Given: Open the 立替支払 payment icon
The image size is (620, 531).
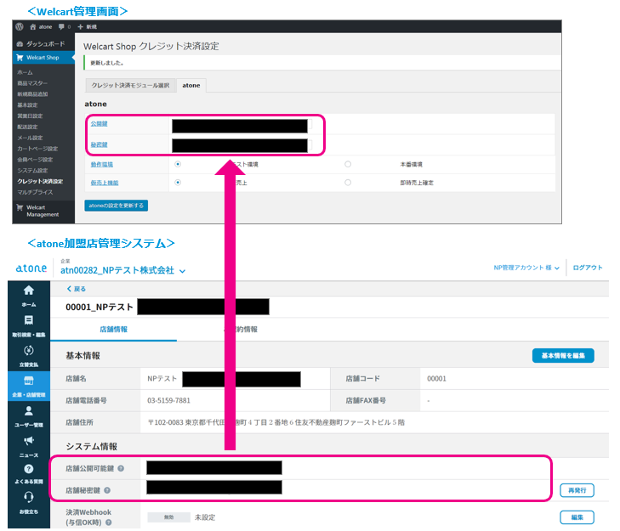Looking at the screenshot, I should point(28,350).
